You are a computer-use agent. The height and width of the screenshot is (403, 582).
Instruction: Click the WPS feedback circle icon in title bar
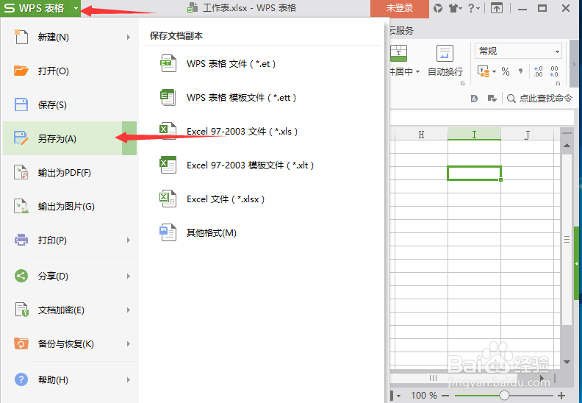click(438, 8)
